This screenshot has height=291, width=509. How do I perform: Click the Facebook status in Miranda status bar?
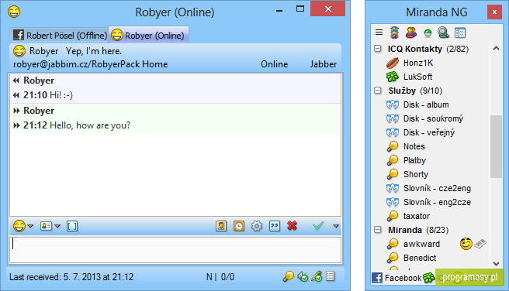click(396, 278)
